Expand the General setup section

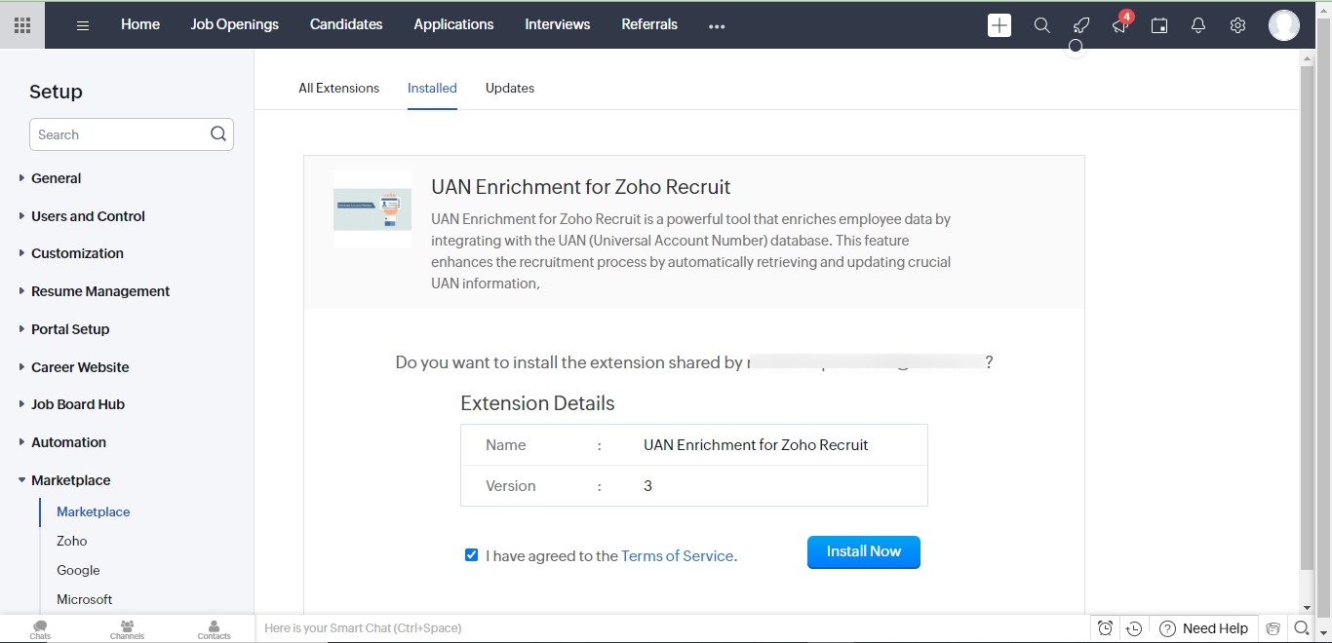[x=56, y=178]
